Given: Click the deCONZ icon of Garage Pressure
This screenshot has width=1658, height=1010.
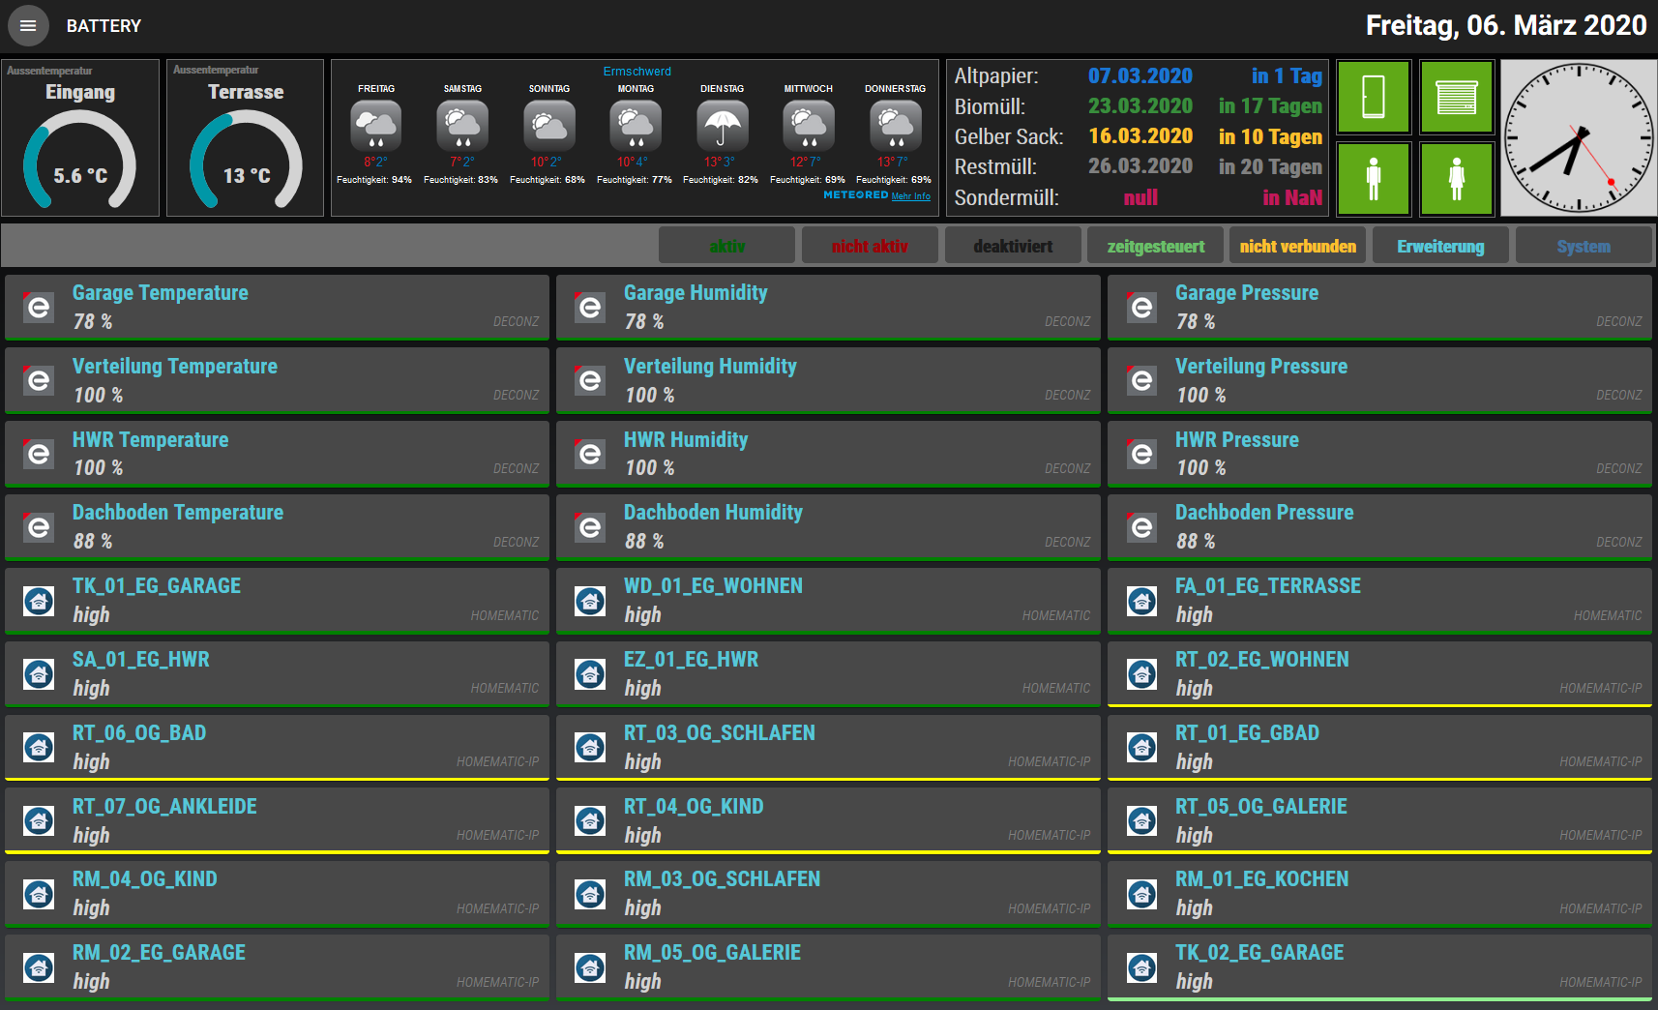Looking at the screenshot, I should point(1141,308).
